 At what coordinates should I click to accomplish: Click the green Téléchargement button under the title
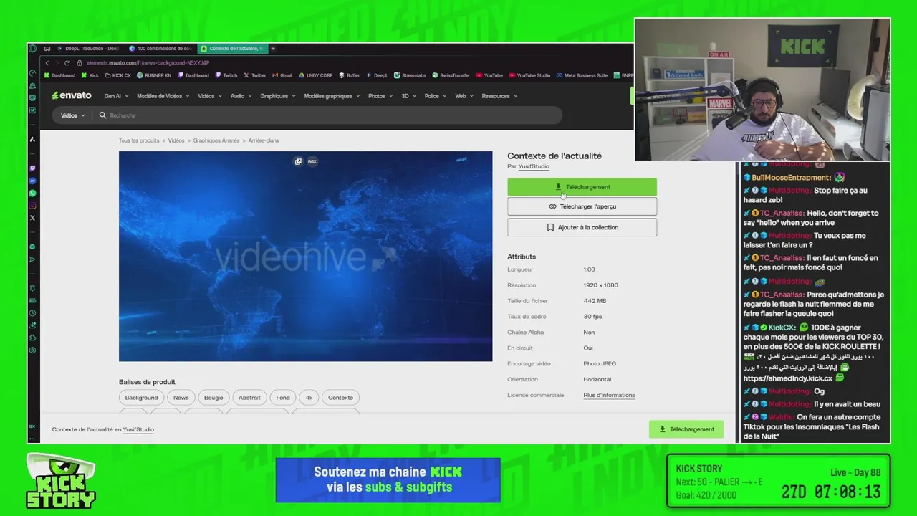(582, 187)
